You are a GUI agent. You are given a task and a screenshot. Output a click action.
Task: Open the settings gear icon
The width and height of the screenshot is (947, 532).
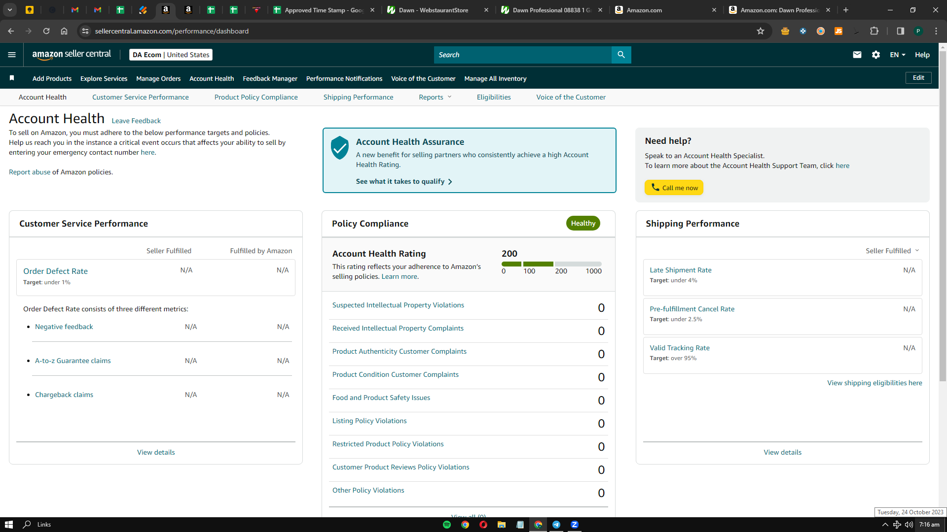[x=876, y=55]
